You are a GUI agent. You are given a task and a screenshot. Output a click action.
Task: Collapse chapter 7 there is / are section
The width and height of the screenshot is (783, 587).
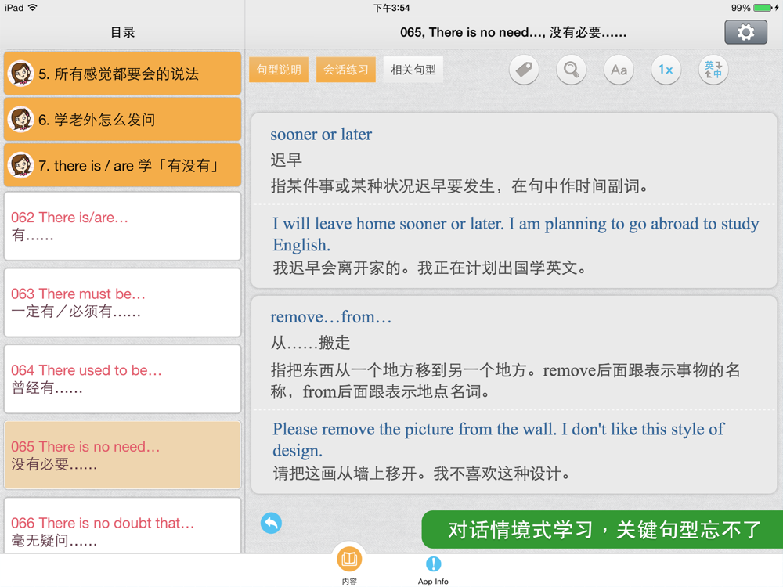tap(122, 165)
